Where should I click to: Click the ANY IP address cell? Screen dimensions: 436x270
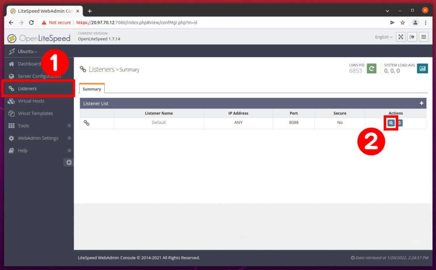coord(238,122)
